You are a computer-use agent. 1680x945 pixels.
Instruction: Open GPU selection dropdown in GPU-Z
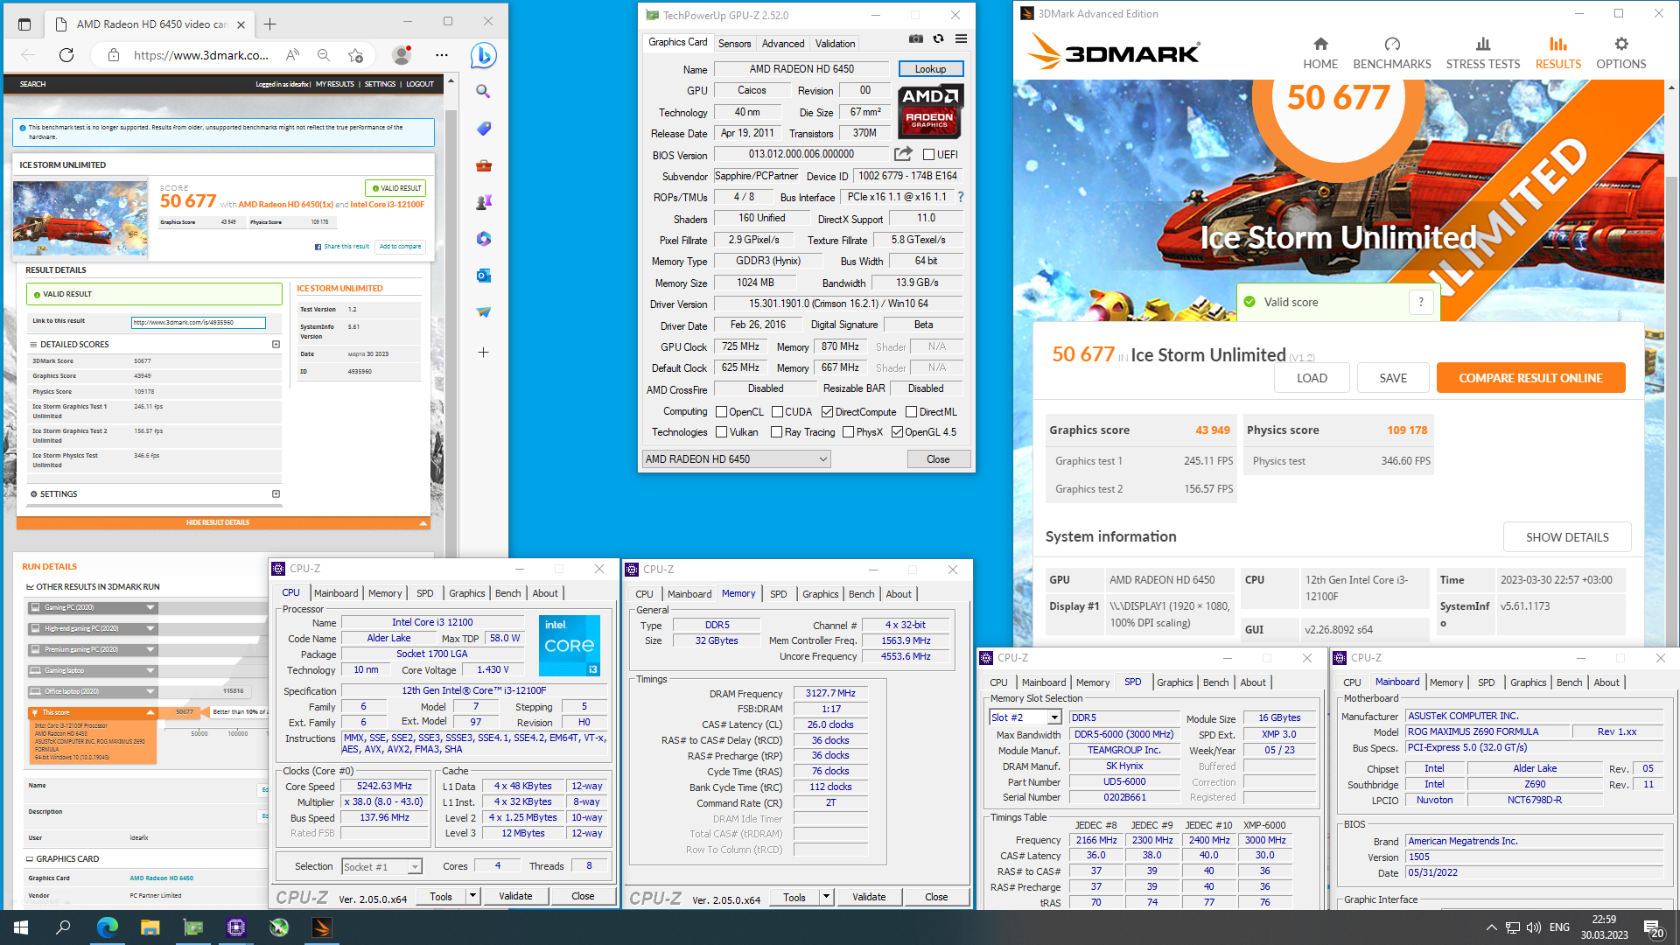click(x=736, y=459)
